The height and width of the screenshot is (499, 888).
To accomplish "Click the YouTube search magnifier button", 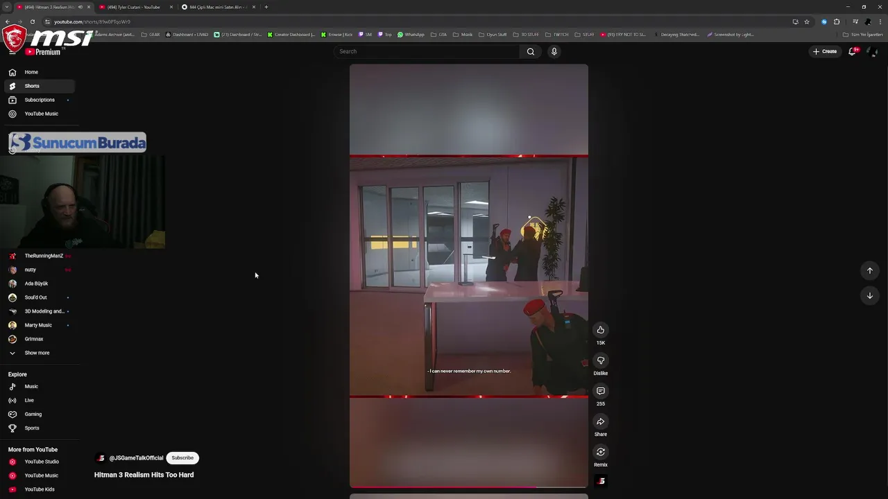I will click(x=531, y=51).
